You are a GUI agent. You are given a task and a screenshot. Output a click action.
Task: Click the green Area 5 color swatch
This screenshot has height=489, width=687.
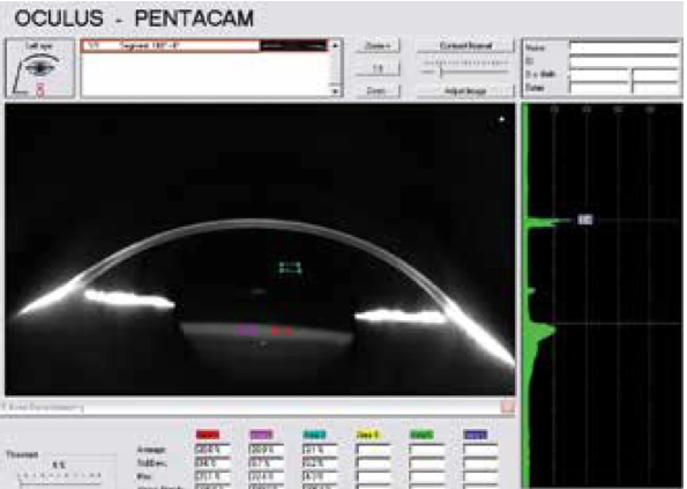pyautogui.click(x=421, y=435)
